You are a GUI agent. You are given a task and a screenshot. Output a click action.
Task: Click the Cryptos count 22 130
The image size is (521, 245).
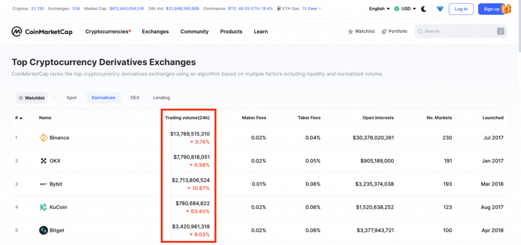click(37, 9)
